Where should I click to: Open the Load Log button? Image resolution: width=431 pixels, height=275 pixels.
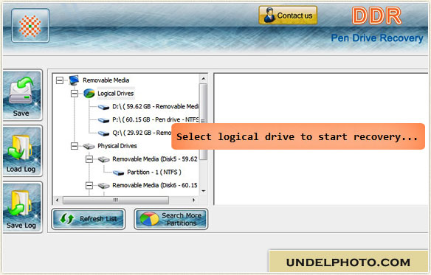pos(22,151)
